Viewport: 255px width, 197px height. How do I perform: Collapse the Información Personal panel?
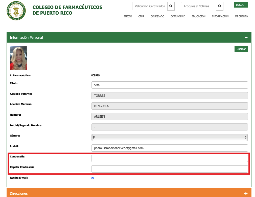click(246, 38)
